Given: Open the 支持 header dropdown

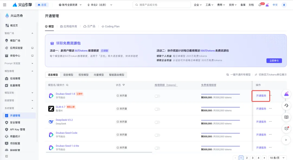Looking at the screenshot, I should pos(233,5).
